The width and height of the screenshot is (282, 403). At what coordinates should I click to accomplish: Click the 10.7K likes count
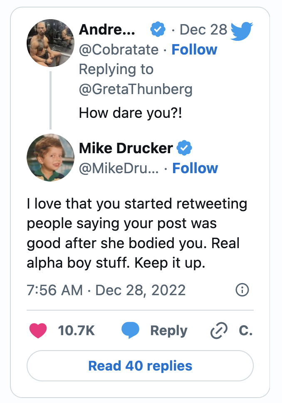coord(76,331)
